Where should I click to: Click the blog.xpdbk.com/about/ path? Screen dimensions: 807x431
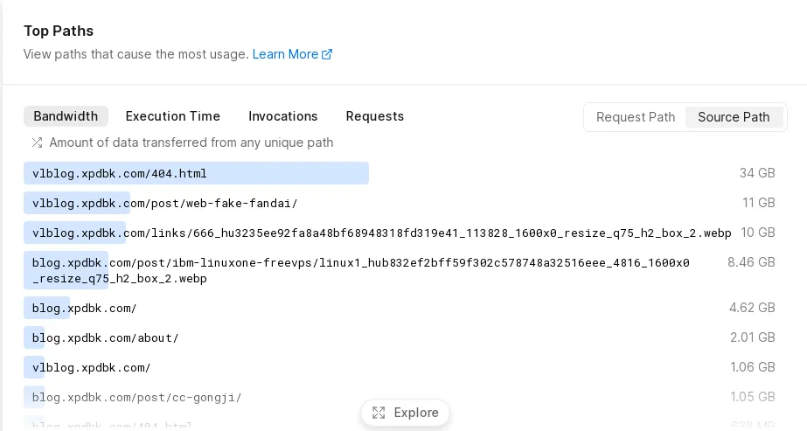click(x=105, y=337)
